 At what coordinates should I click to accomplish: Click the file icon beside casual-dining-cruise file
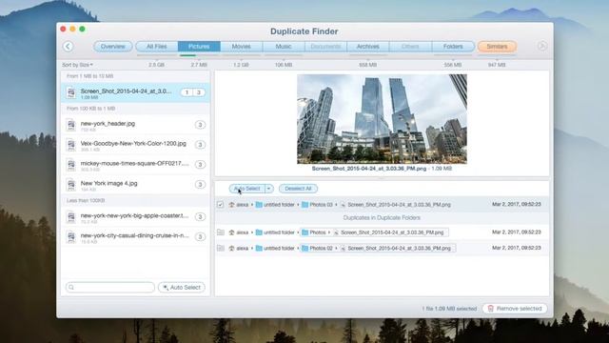click(x=71, y=237)
